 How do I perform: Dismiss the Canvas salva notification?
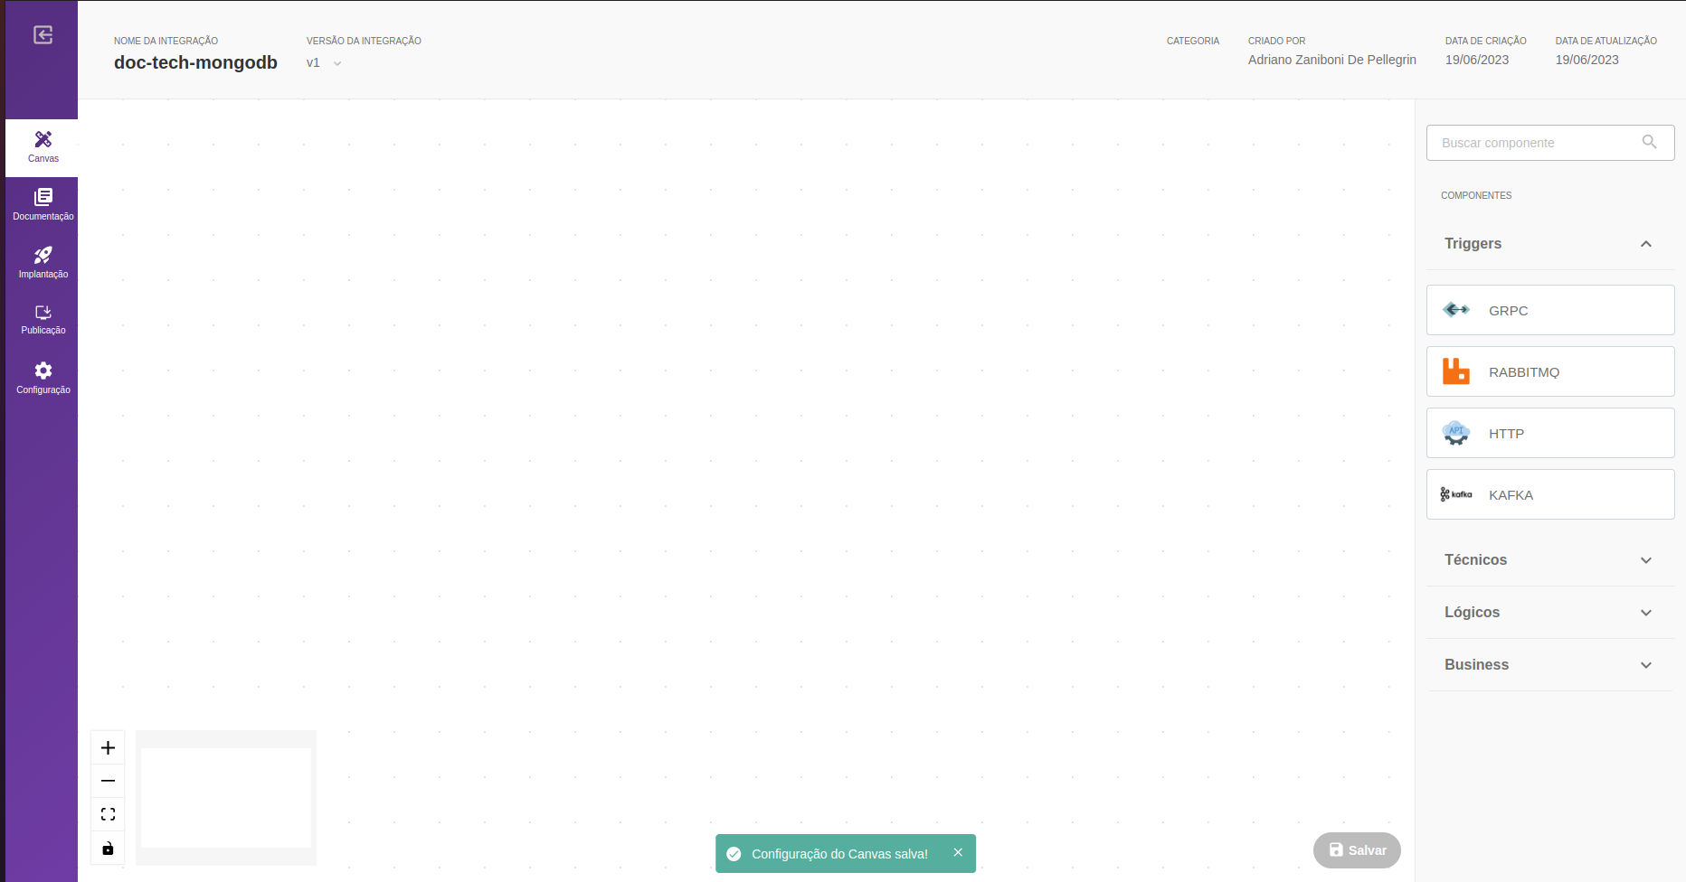pos(958,852)
